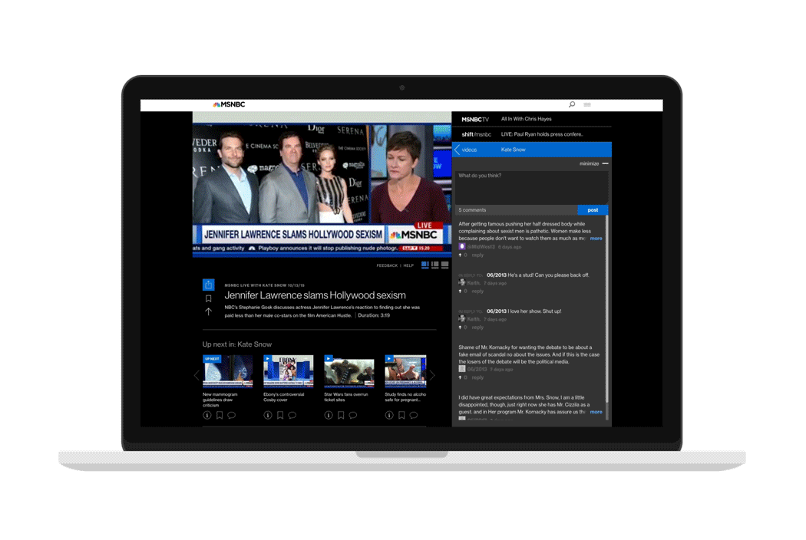Show info for Ebony's controversial Cosby cover
This screenshot has width=806, height=540.
pyautogui.click(x=268, y=415)
